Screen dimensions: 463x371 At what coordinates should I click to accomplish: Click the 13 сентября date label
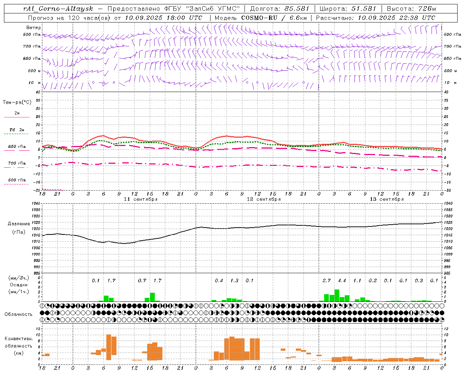(x=387, y=199)
